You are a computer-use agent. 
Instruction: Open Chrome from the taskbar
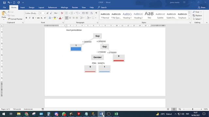[26, 114]
